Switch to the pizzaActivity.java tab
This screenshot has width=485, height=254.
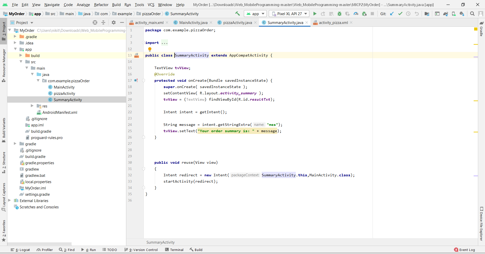pos(237,22)
